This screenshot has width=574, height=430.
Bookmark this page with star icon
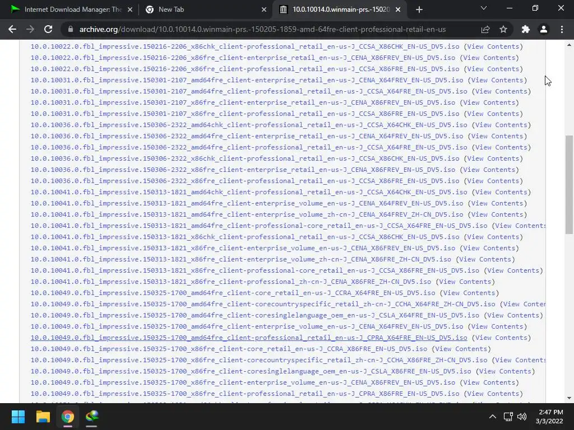(x=503, y=29)
